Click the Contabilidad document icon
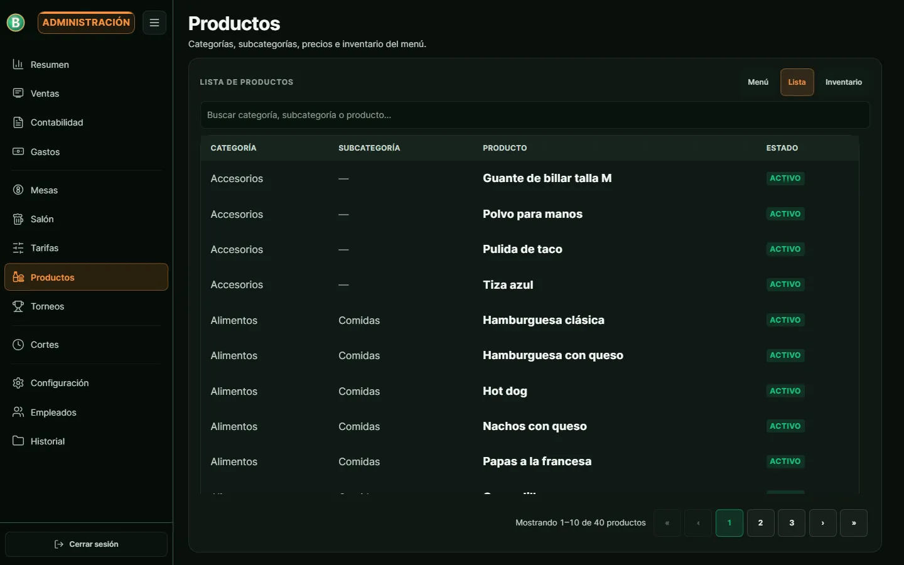This screenshot has height=565, width=904. (18, 122)
